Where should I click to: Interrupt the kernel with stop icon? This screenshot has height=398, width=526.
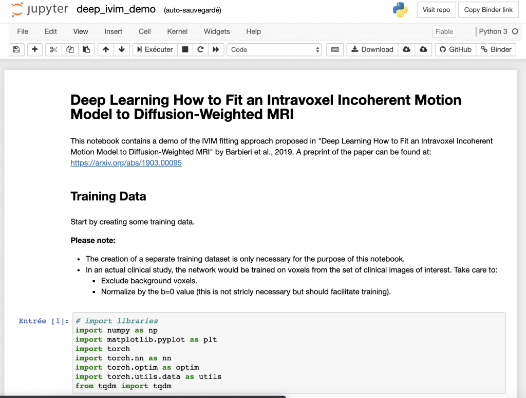[185, 49]
